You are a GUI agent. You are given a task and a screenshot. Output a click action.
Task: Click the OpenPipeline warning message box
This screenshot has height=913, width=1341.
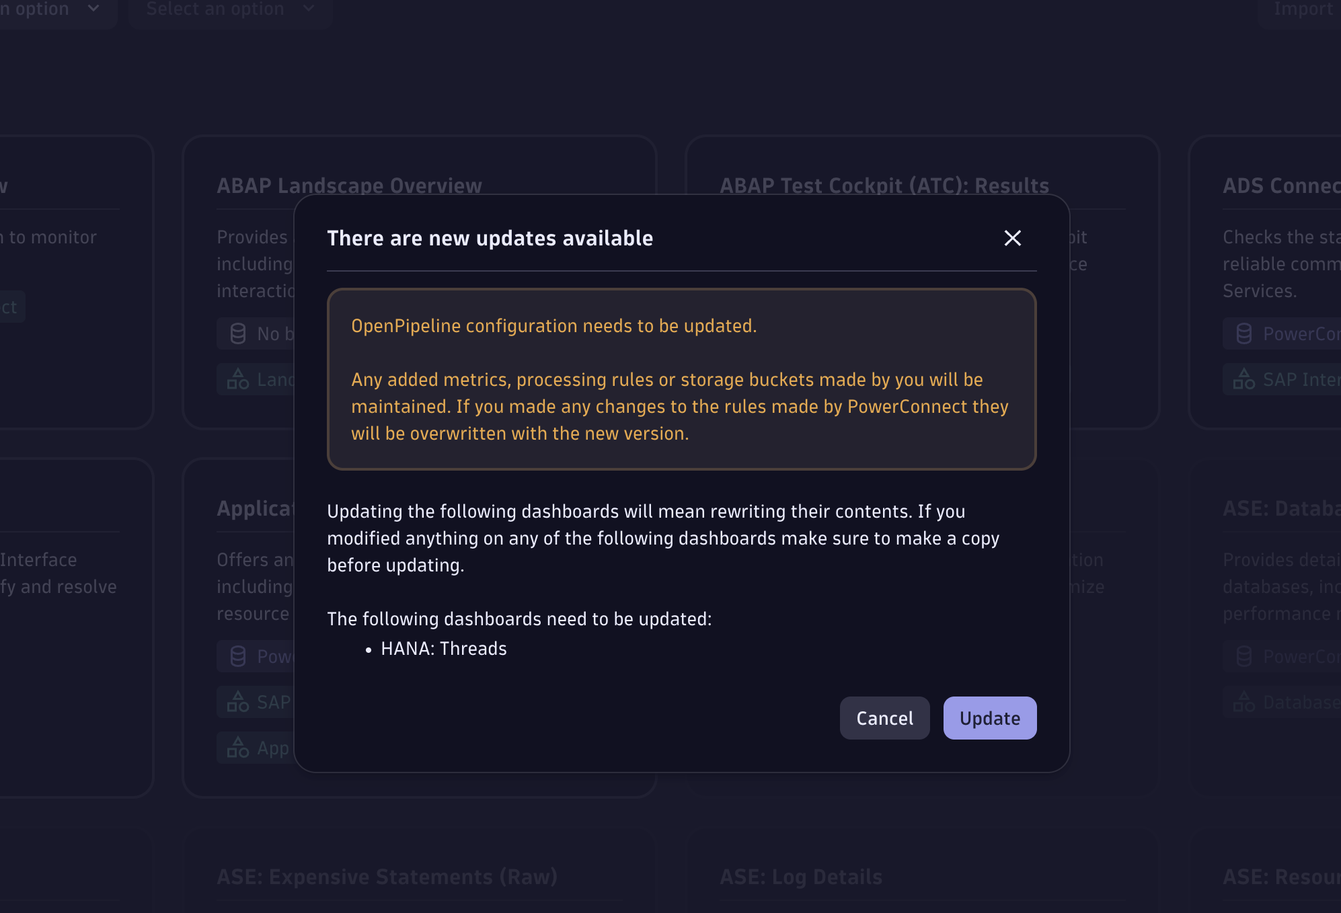pyautogui.click(x=681, y=379)
